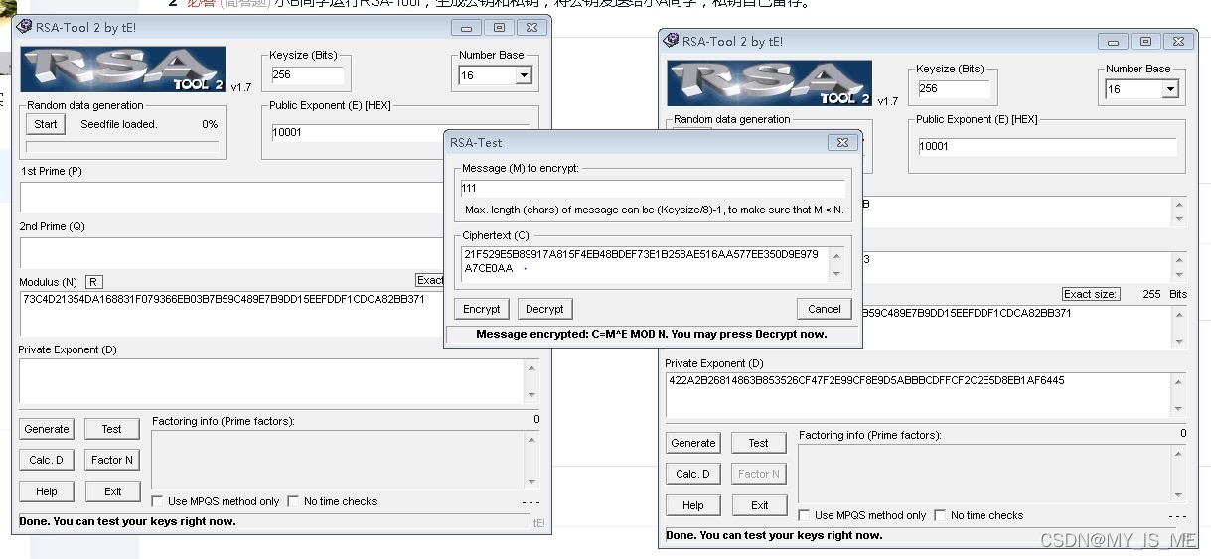
Task: Focus Keysize (Bits) field in right window
Action: 953,88
